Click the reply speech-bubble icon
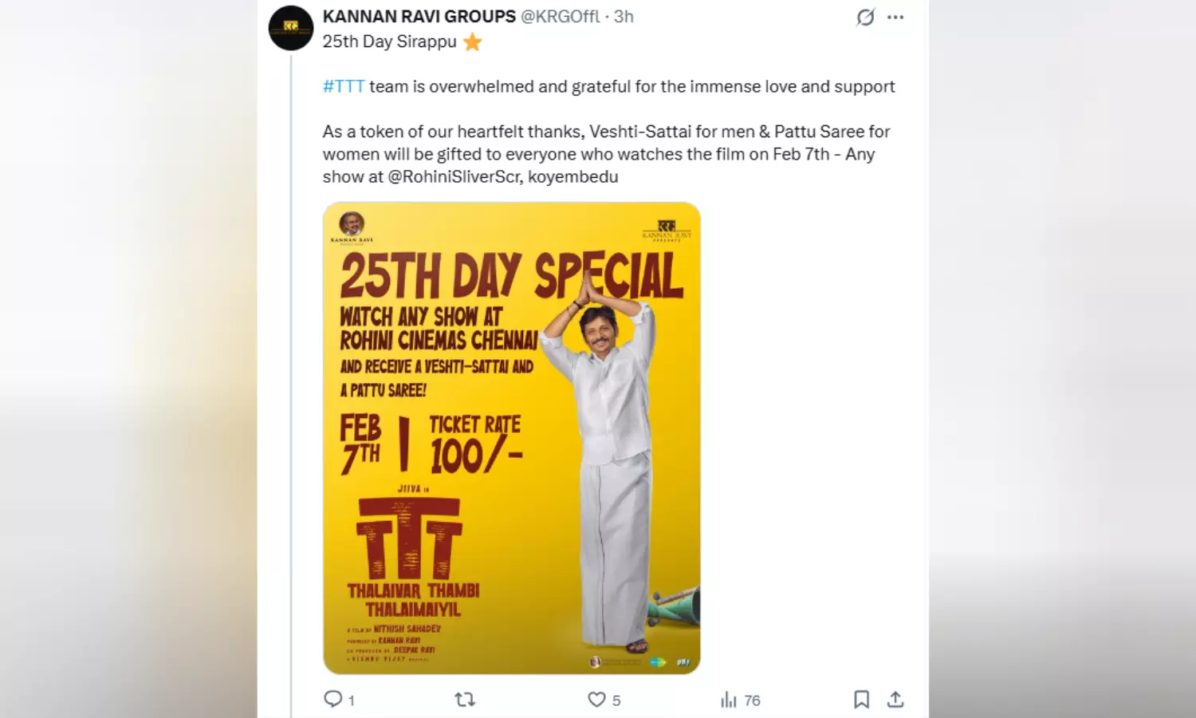Viewport: 1196px width, 718px height. [x=332, y=699]
